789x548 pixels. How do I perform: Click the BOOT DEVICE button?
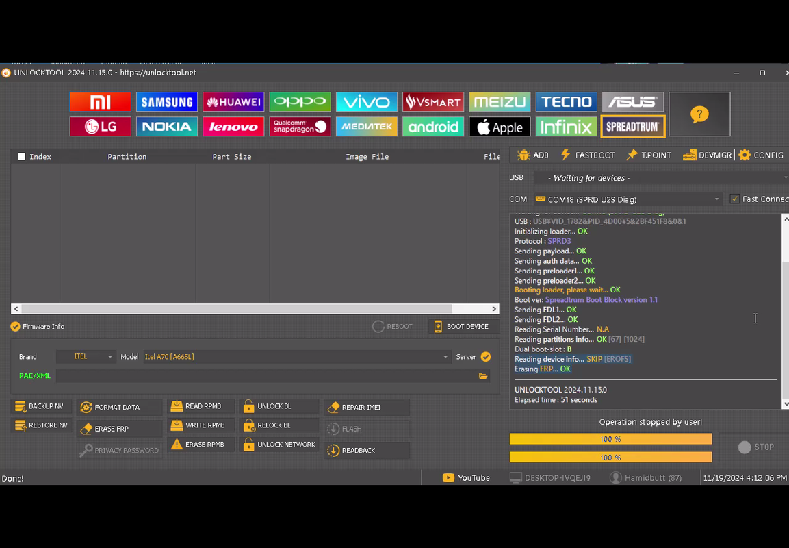click(x=464, y=326)
